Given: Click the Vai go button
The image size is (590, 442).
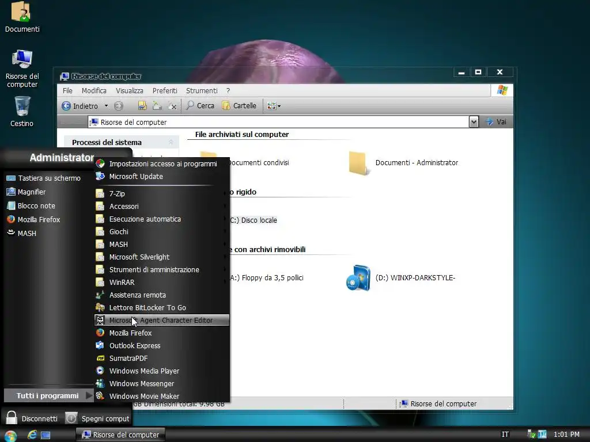Looking at the screenshot, I should 496,122.
